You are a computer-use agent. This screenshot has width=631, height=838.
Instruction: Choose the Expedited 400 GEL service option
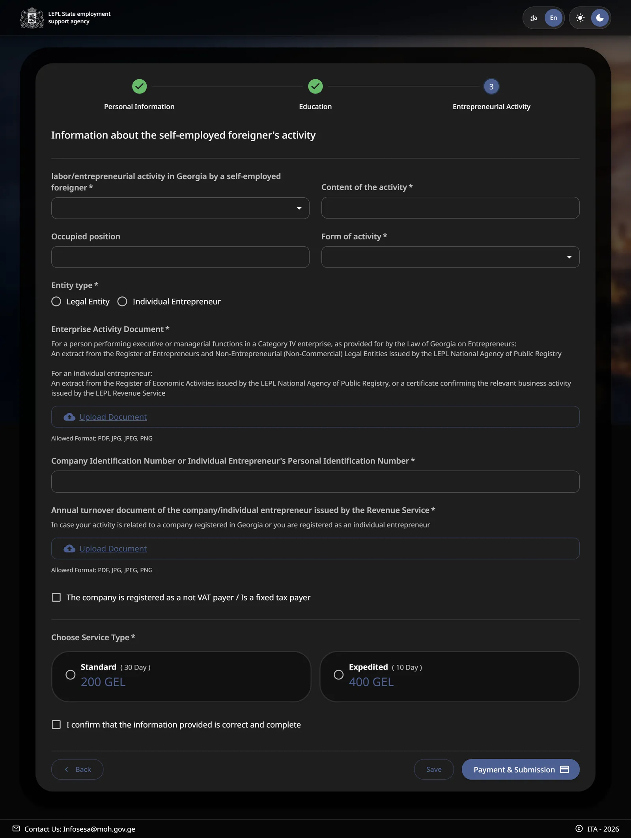(x=450, y=676)
